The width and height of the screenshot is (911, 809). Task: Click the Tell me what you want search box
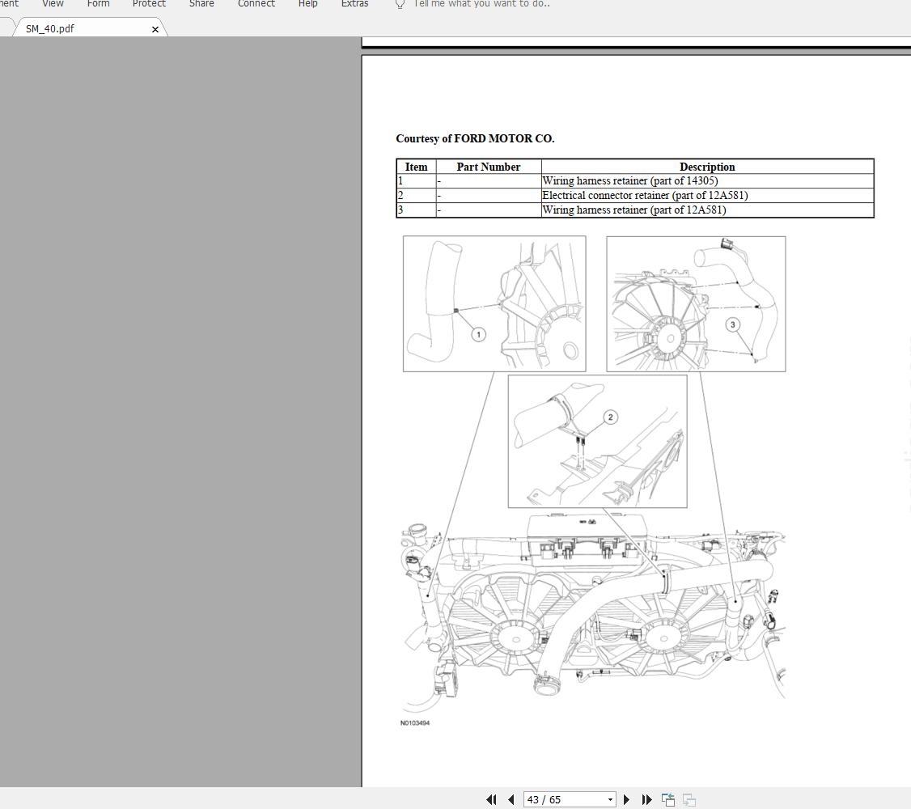481,3
